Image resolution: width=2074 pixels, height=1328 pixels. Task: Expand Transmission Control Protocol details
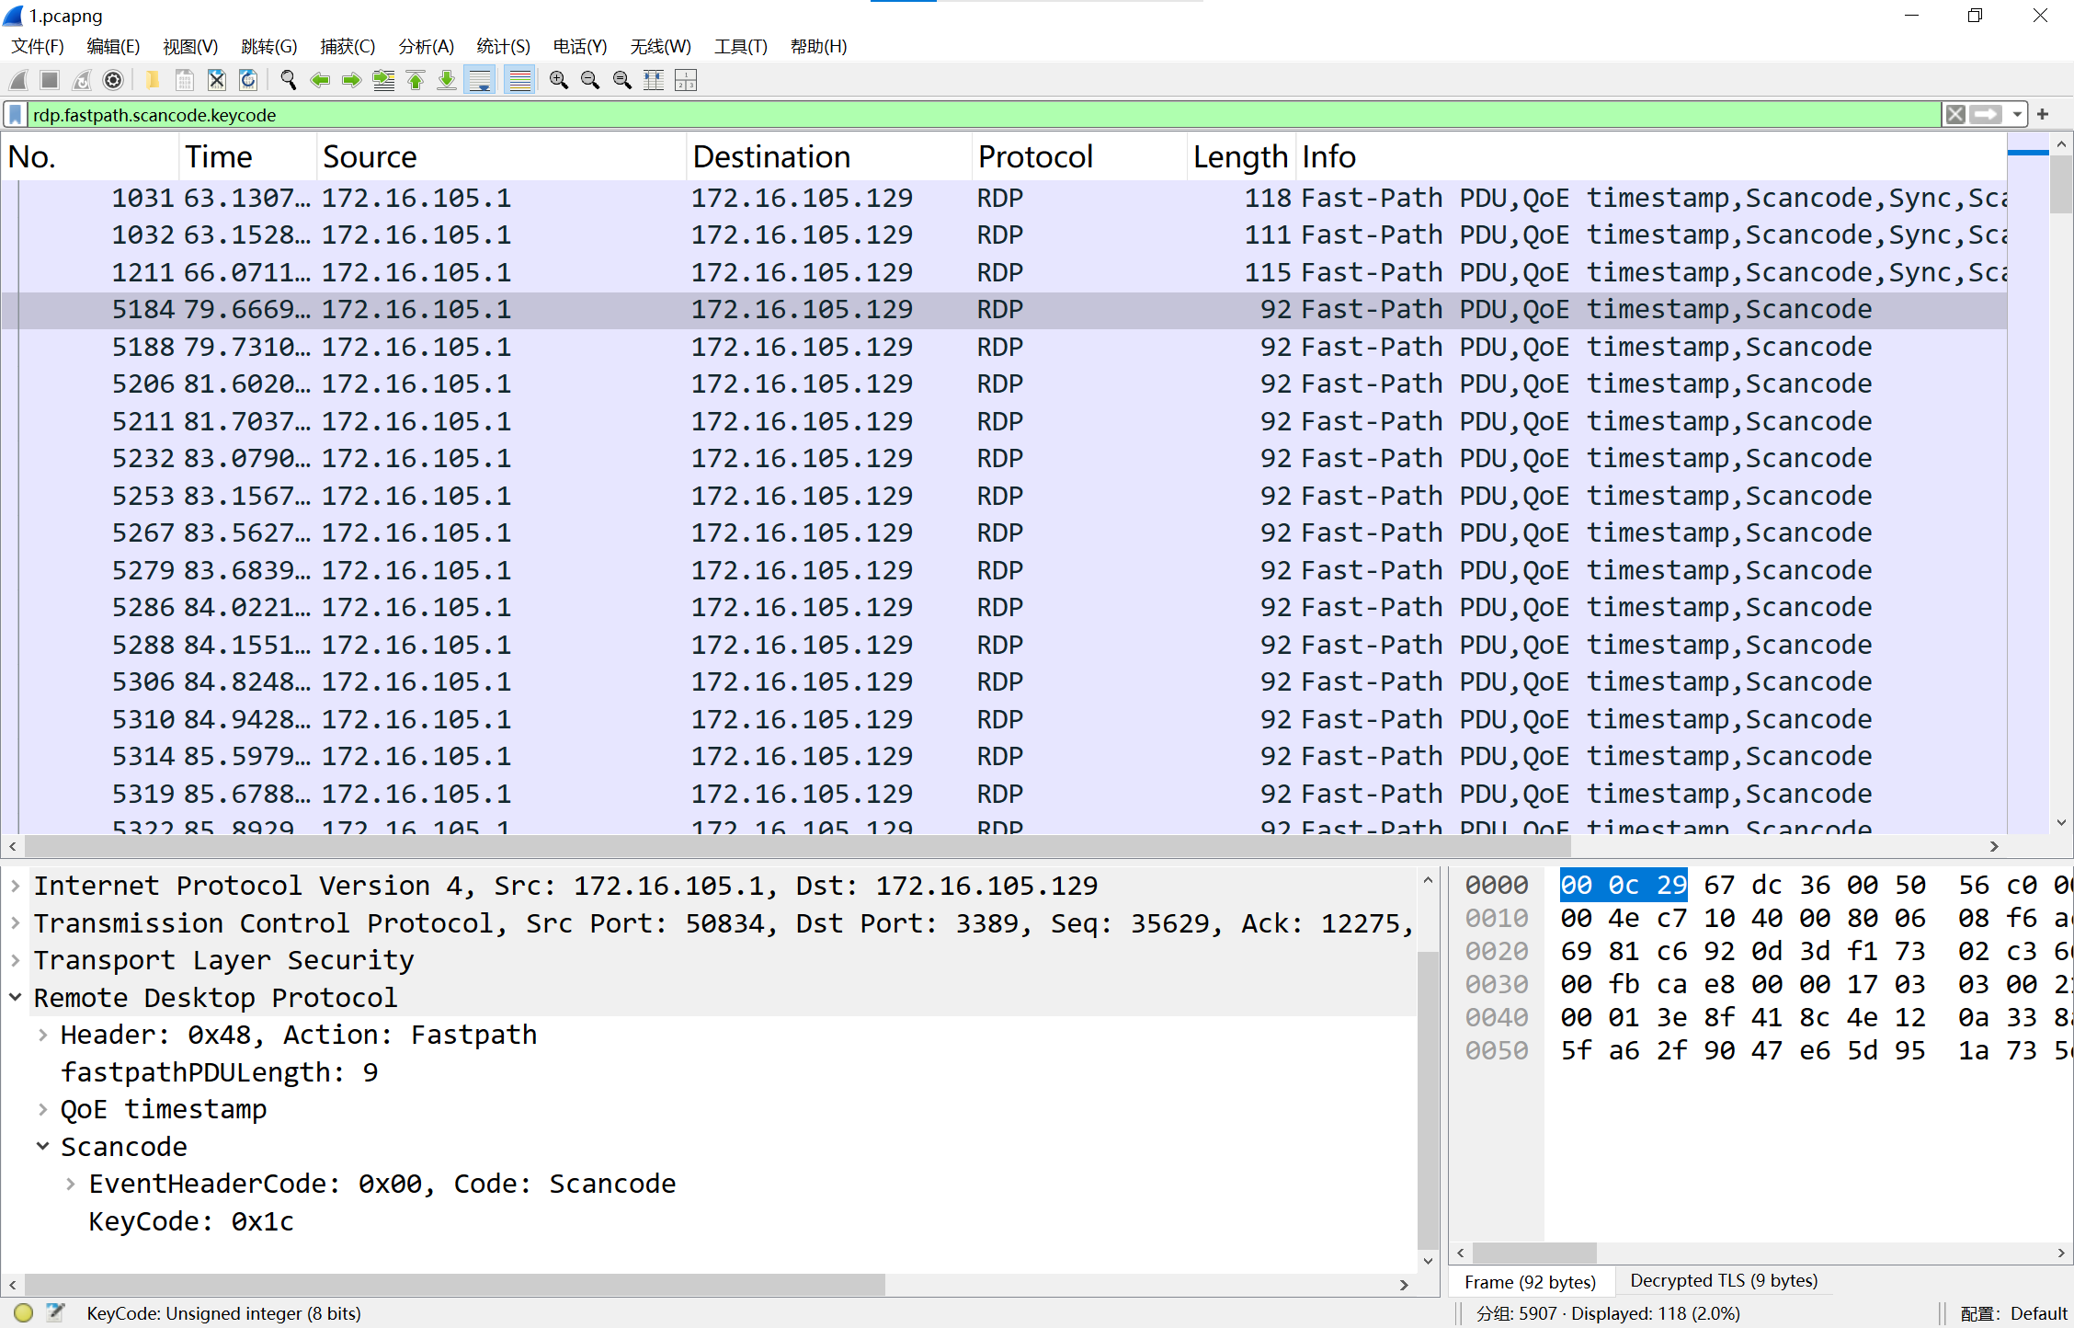click(x=16, y=923)
